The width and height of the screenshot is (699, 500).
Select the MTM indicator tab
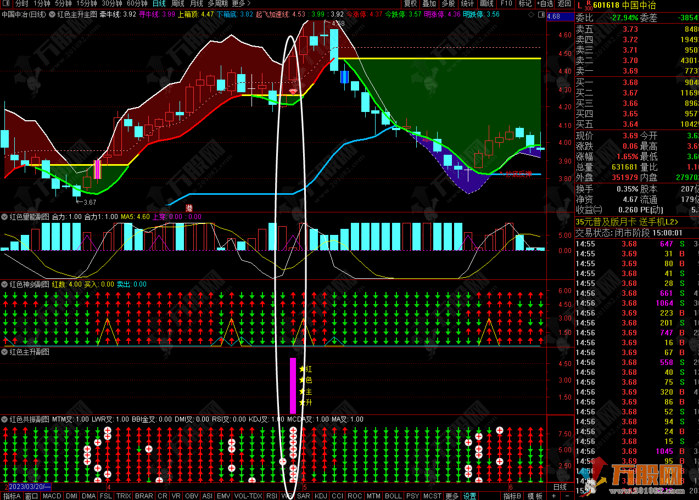coord(373,496)
